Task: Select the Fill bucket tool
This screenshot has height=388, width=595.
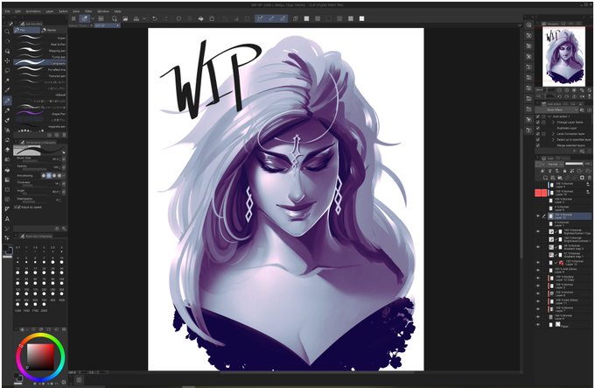Action: 7,170
